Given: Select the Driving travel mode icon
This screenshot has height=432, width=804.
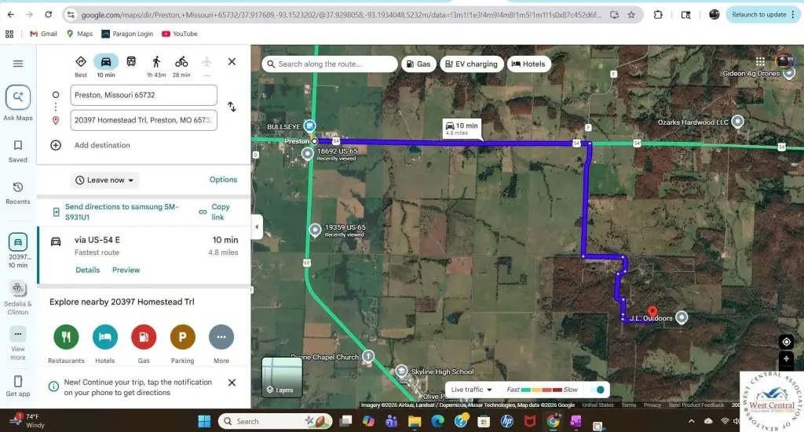Looking at the screenshot, I should 106,62.
